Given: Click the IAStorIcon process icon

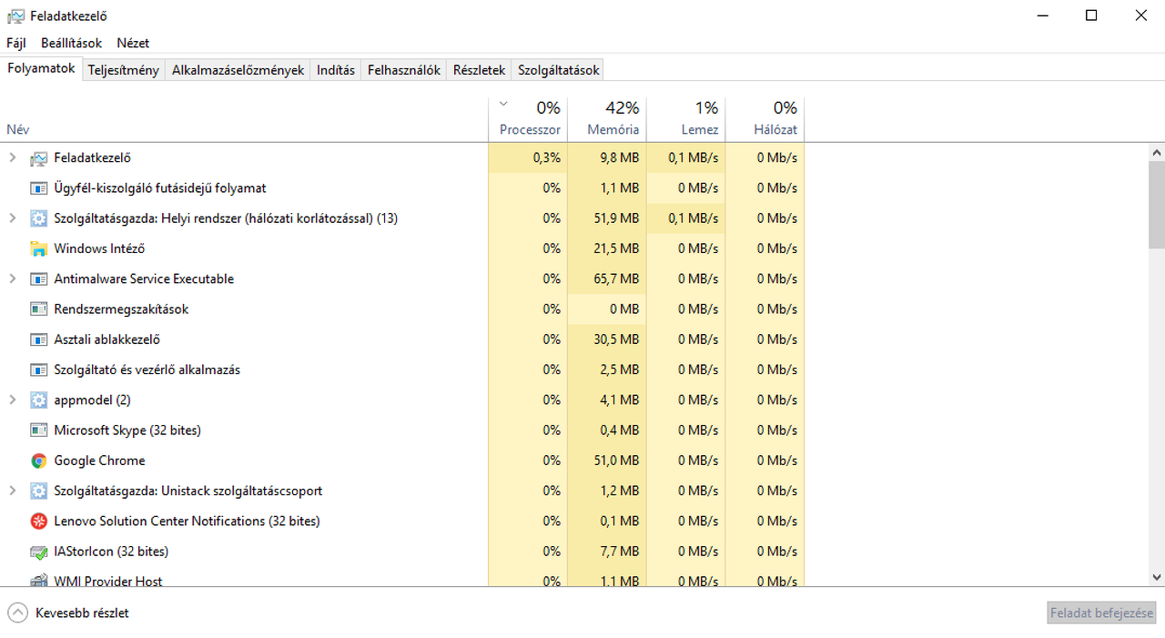Looking at the screenshot, I should pos(38,552).
